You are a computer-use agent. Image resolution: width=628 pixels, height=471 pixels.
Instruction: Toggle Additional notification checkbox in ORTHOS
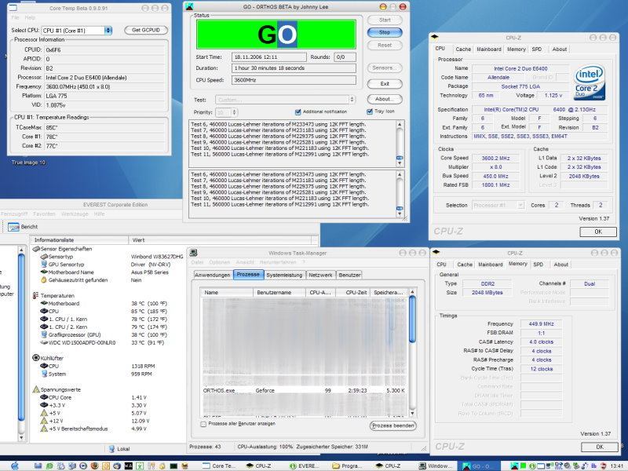[298, 111]
